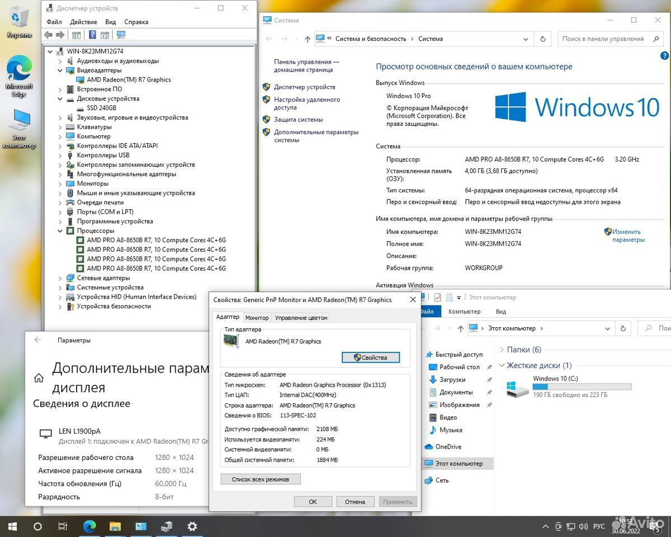Open 'Дополнительные параметры системы' link
The height and width of the screenshot is (537, 671).
[x=316, y=136]
